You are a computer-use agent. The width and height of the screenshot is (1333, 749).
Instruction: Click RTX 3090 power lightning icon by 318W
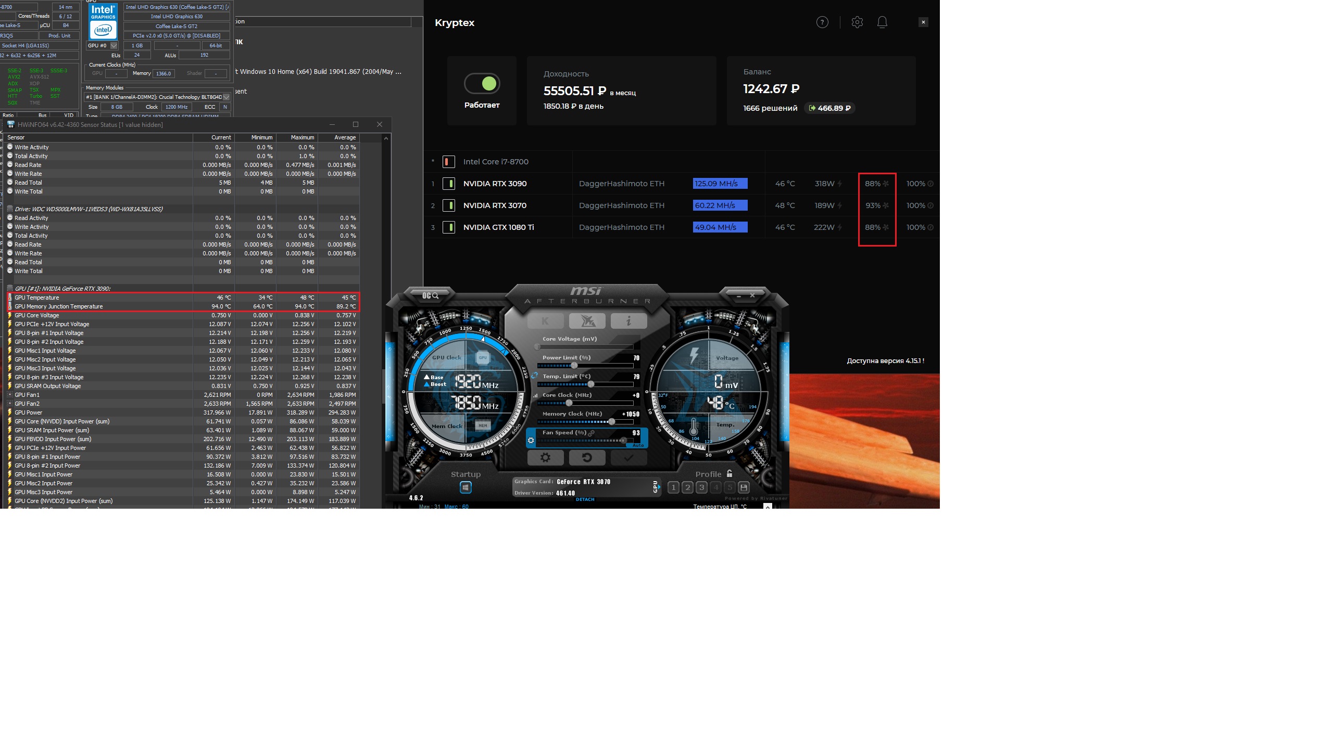click(x=839, y=184)
